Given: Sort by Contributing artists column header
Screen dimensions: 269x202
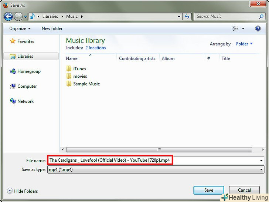Looking at the screenshot, I should point(137,58).
